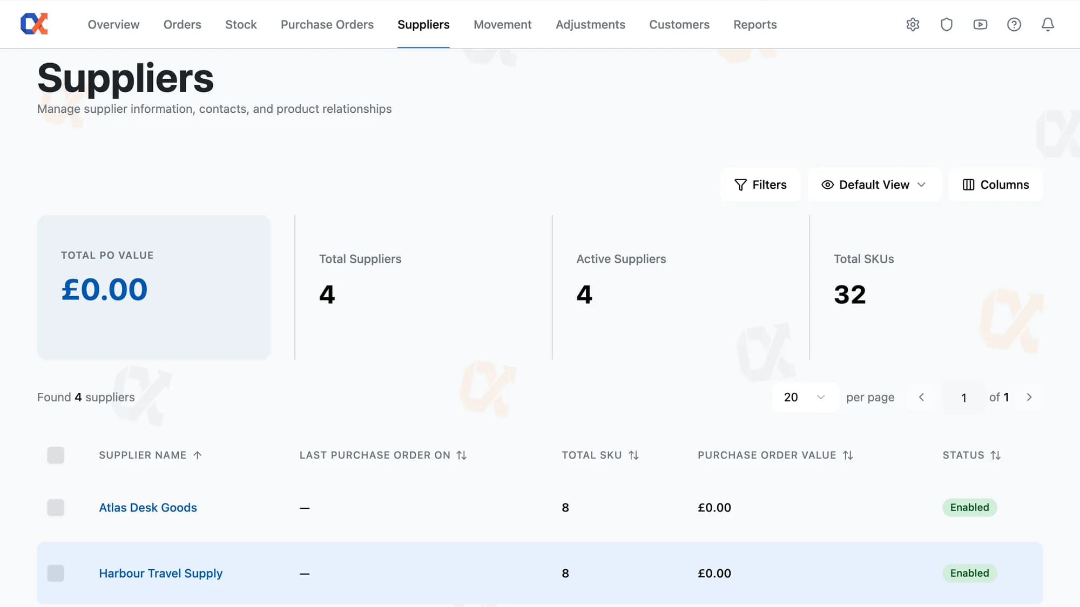Open the Harbour Travel Supply link

pyautogui.click(x=160, y=573)
